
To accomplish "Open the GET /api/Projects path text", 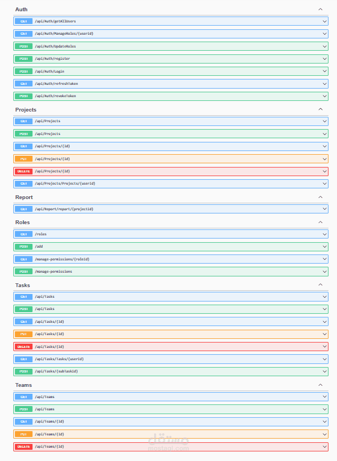I will 47,121.
